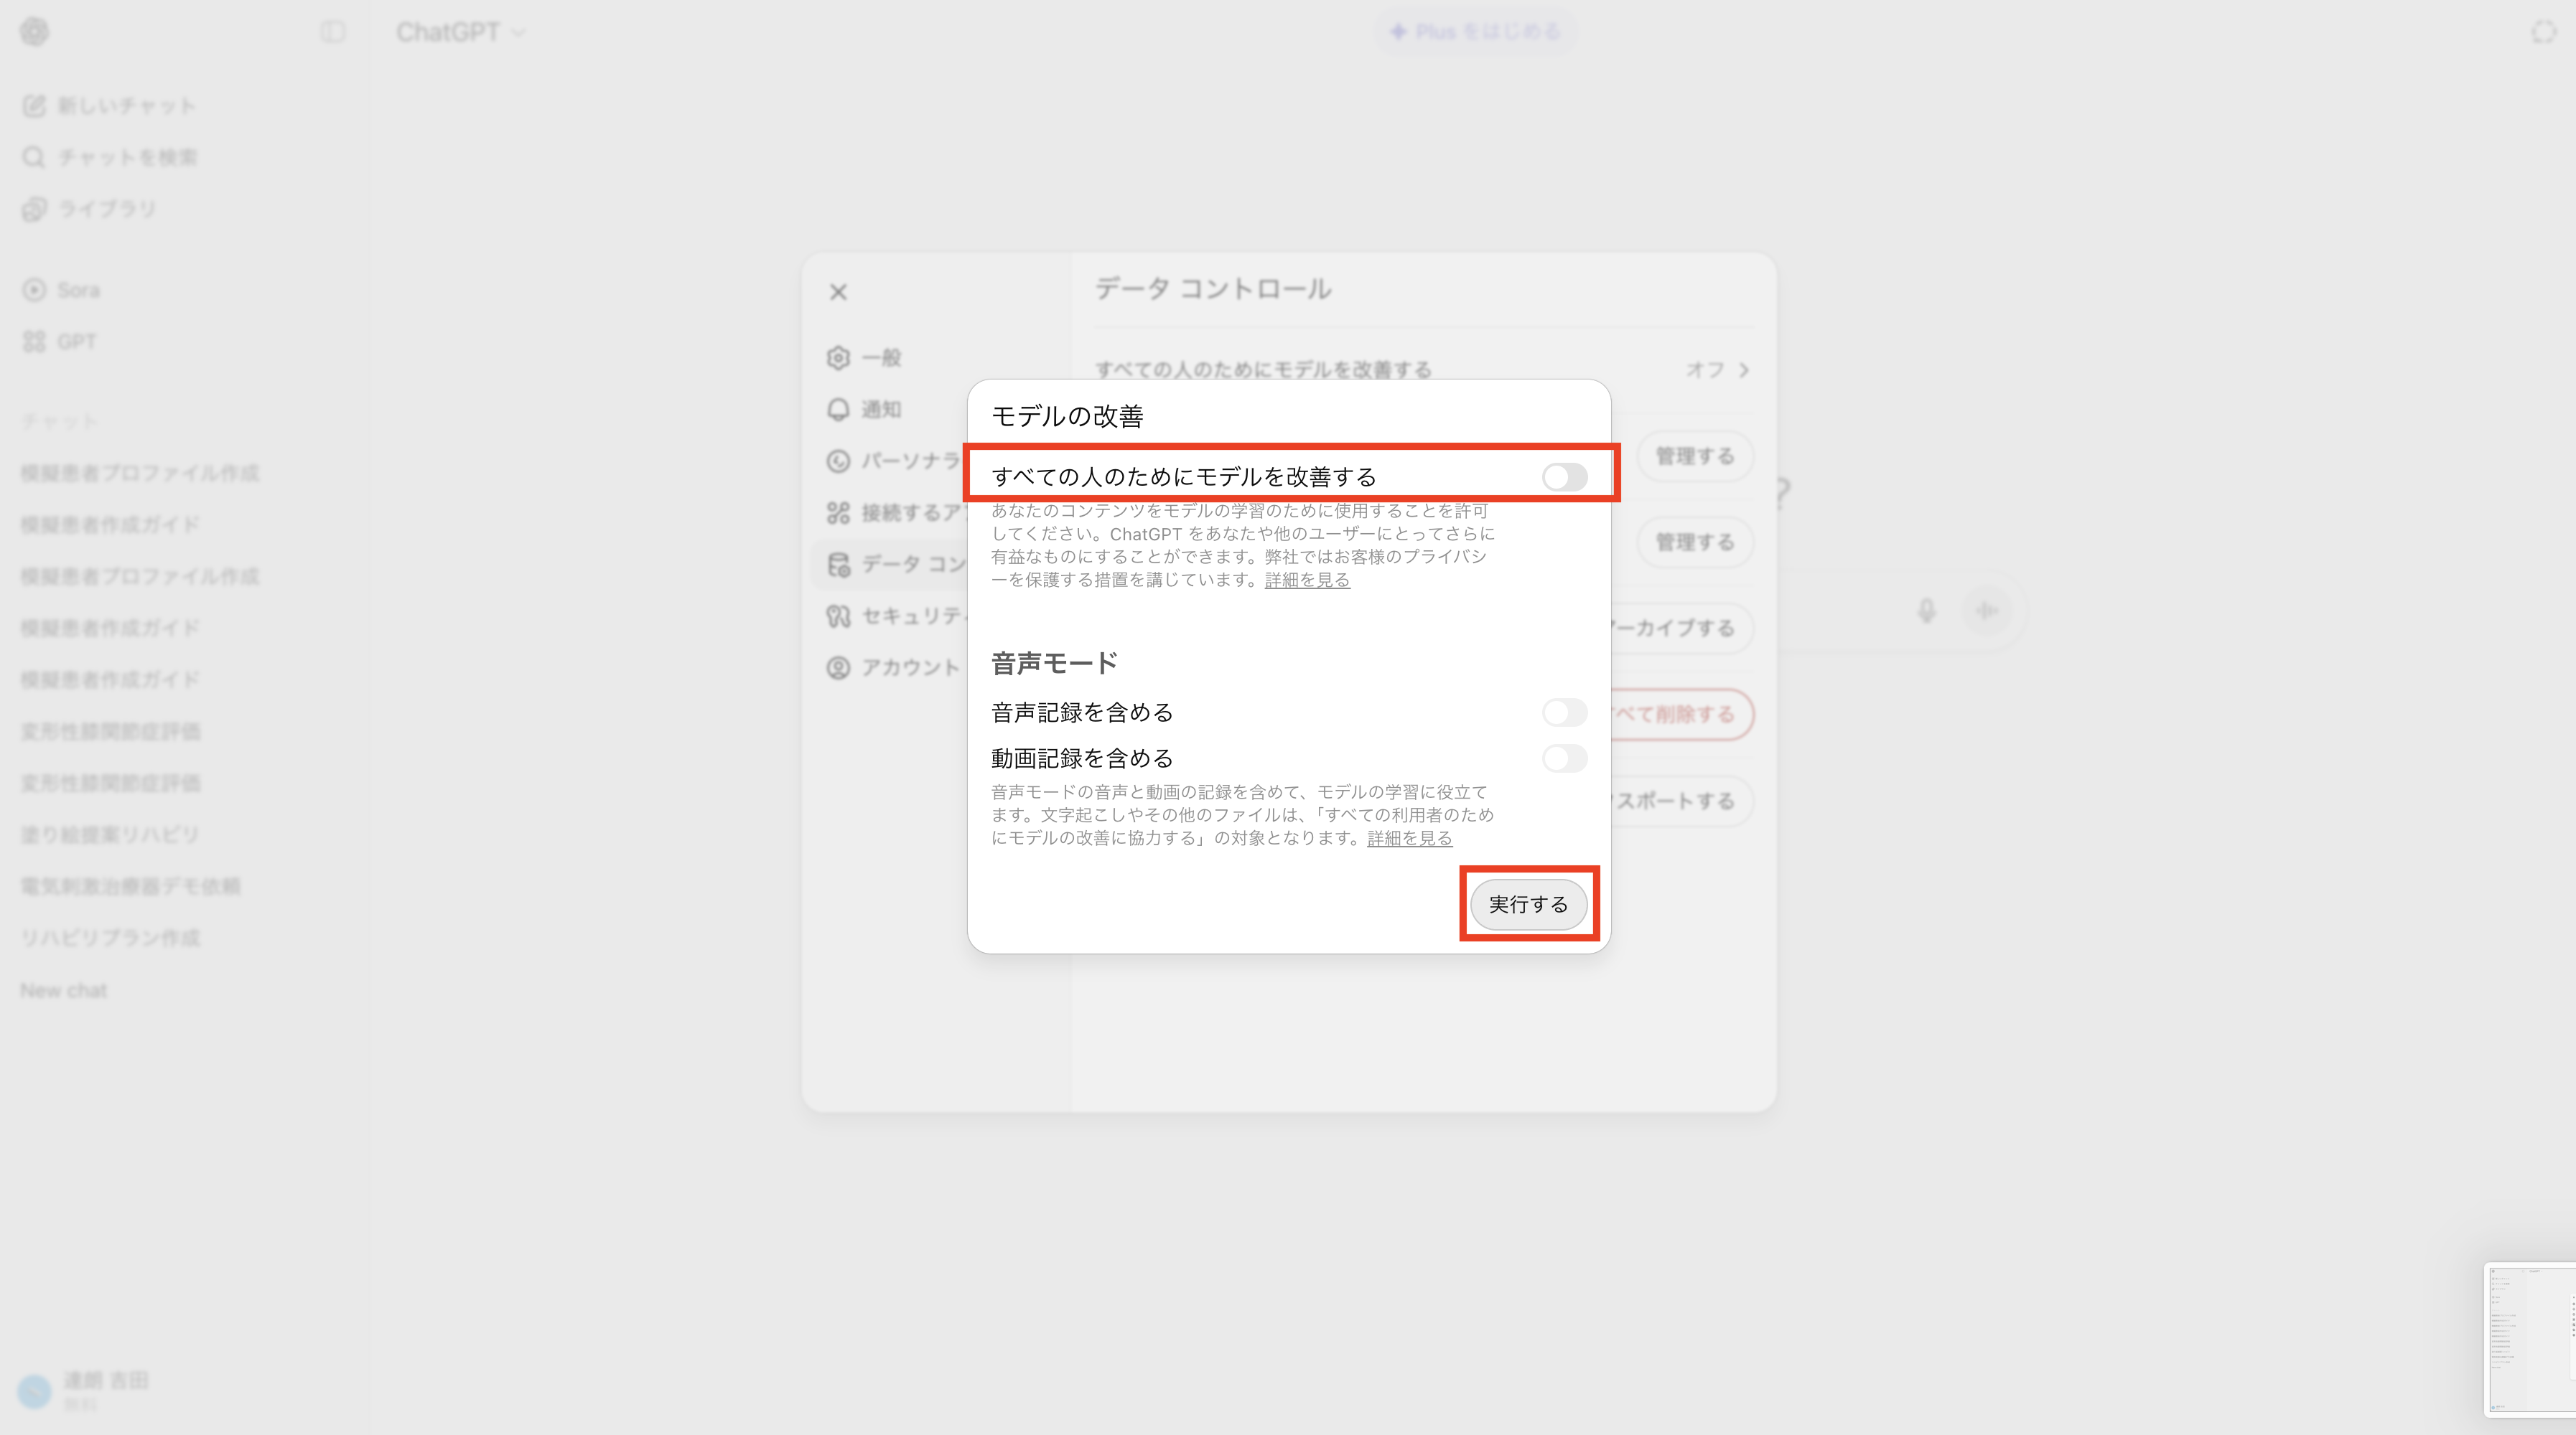Enable 音声記録を含める toggle

pyautogui.click(x=1564, y=712)
